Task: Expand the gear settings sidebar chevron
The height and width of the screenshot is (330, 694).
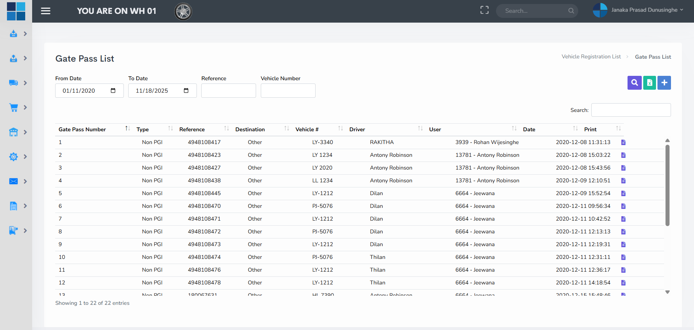Action: coord(25,157)
